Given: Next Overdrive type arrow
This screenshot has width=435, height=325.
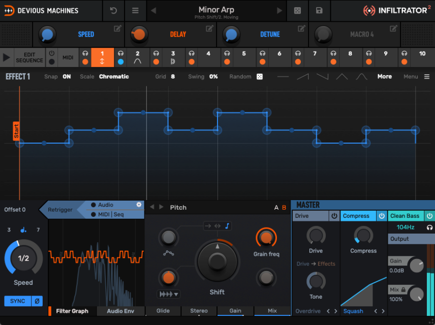Looking at the screenshot, I should 336,311.
